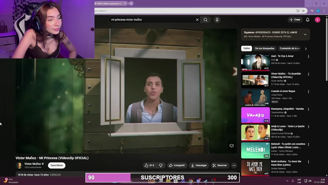328x185 pixels.
Task: Open the Crear menu
Action: 295,20
